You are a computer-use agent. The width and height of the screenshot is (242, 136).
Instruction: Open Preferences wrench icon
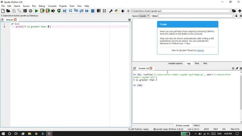pos(111,11)
